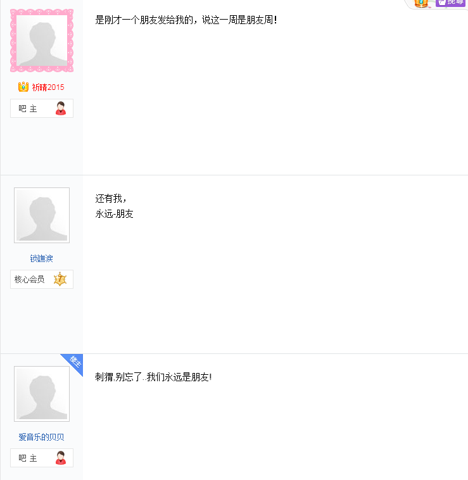Click the crown icon beside 祈晴2015
The image size is (468, 480).
coord(23,87)
